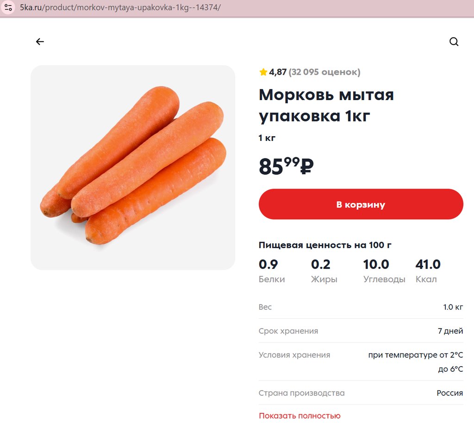Open search with the magnifier icon
Image resolution: width=474 pixels, height=431 pixels.
(x=454, y=42)
